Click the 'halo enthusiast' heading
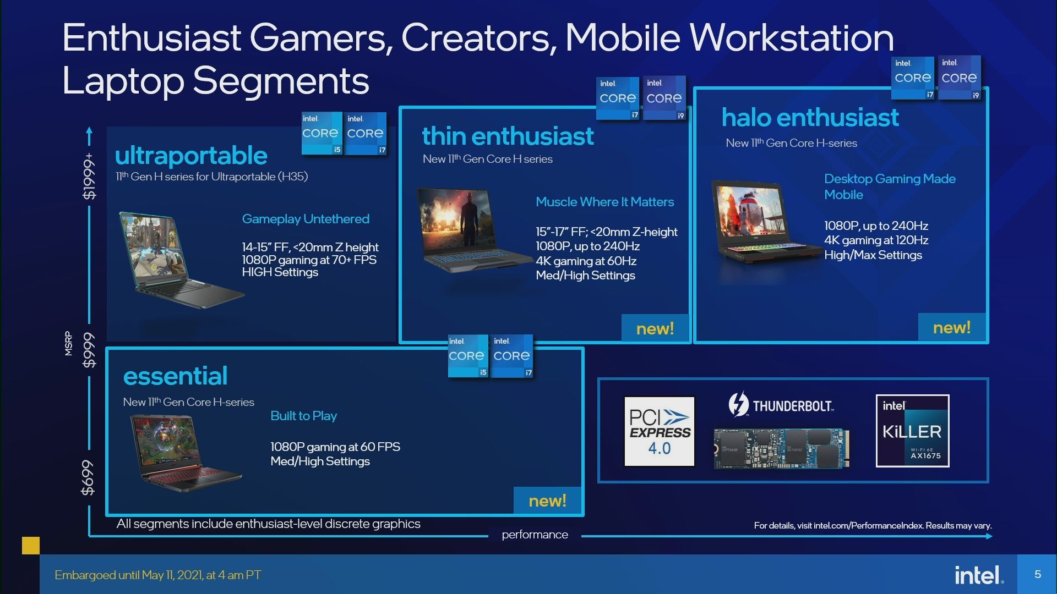1057x594 pixels. click(810, 117)
